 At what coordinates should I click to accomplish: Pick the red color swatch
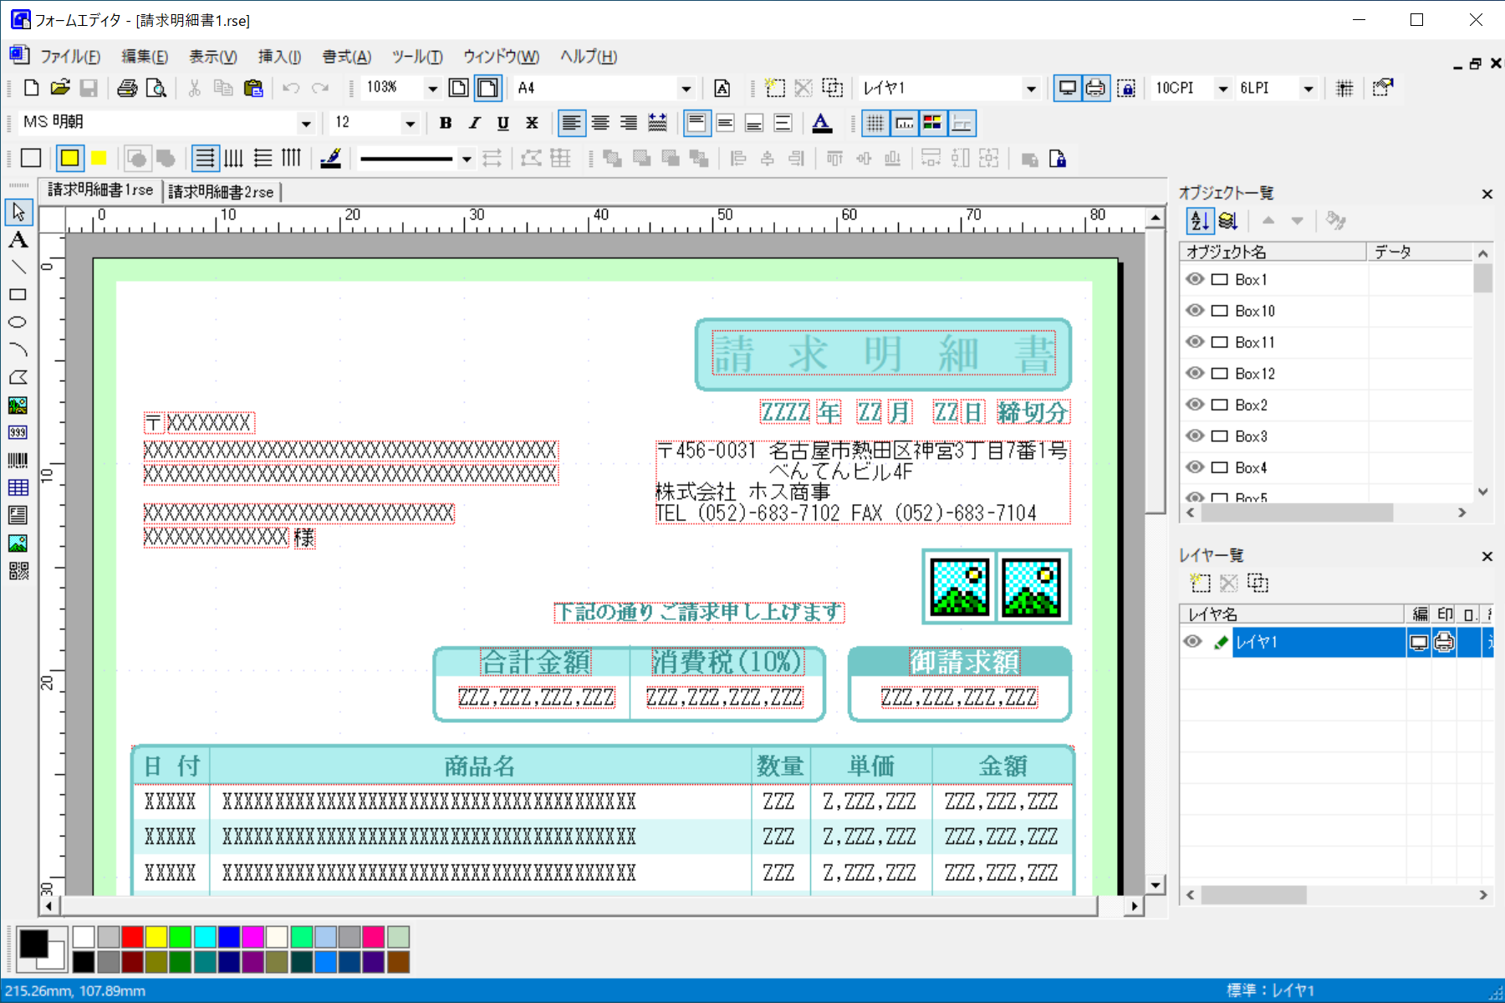(x=132, y=937)
